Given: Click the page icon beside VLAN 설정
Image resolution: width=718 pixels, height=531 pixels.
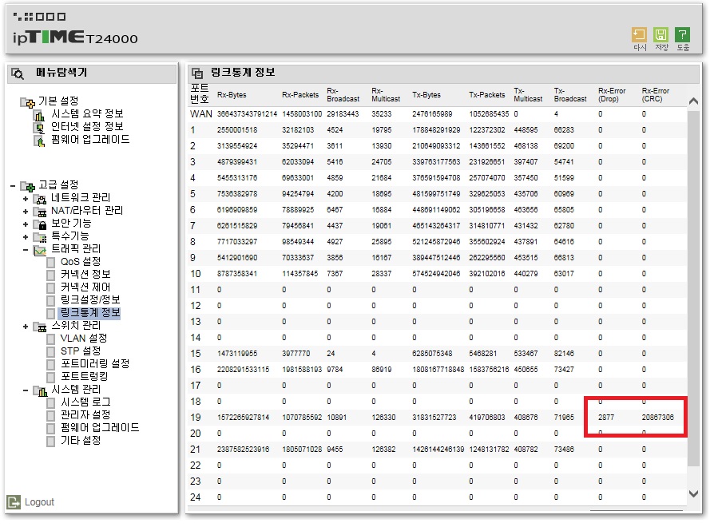Looking at the screenshot, I should tap(51, 339).
